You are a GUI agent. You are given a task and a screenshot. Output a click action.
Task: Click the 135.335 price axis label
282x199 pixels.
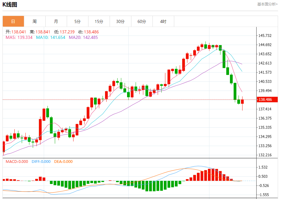tap(265, 127)
